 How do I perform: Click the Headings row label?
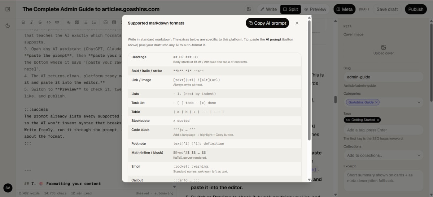click(x=139, y=57)
